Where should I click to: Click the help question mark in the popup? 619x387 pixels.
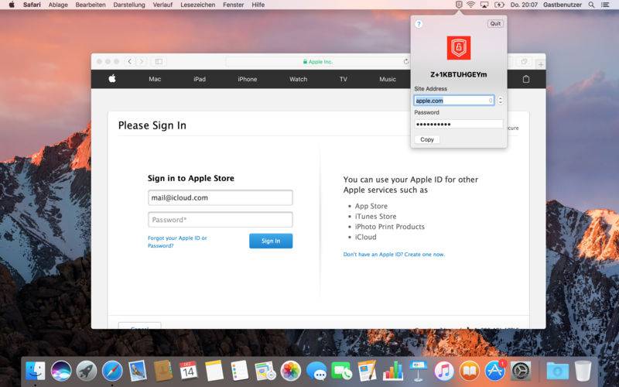pyautogui.click(x=419, y=24)
